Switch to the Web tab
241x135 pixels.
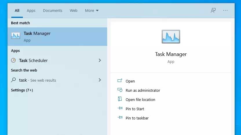pyautogui.click(x=74, y=11)
